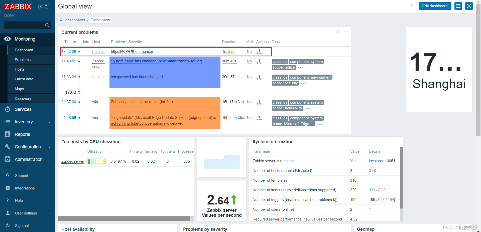Screen dimensions: 481x232
Task: Click the Reports chart icon
Action: [x=8, y=134]
